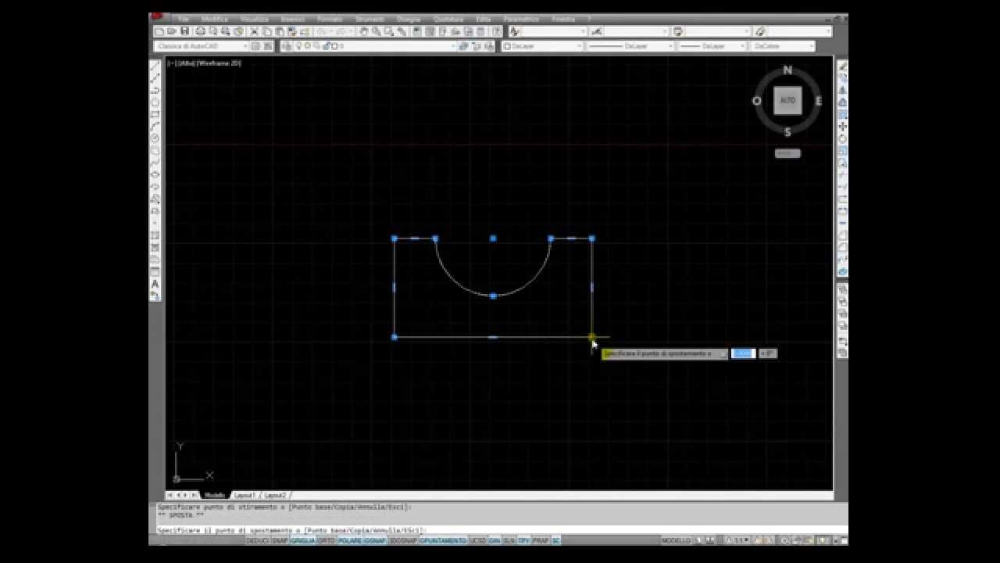Click the MODELLO button in status bar
The width and height of the screenshot is (1000, 563).
tap(676, 540)
